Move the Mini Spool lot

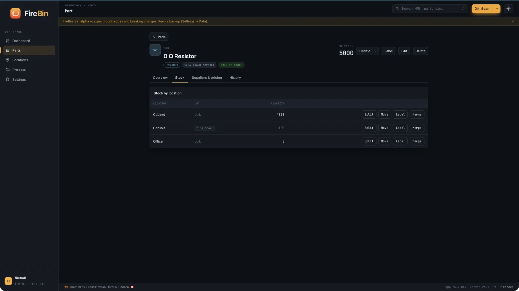(x=384, y=128)
